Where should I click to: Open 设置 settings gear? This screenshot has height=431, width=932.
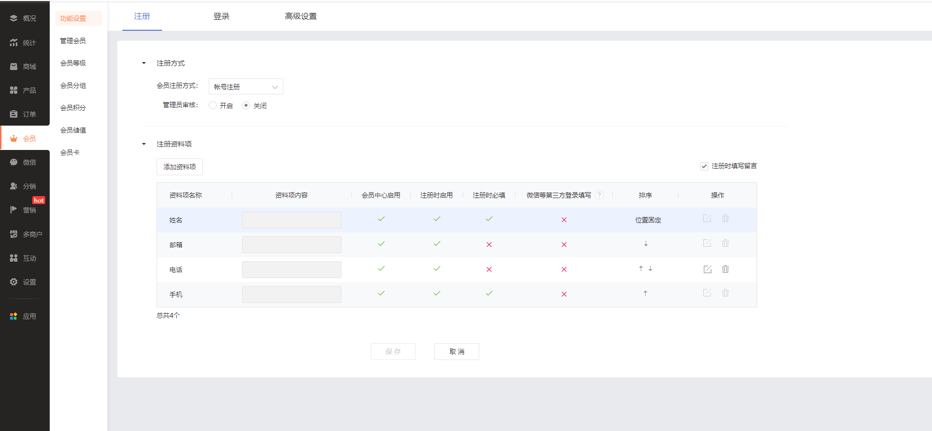pyautogui.click(x=13, y=282)
